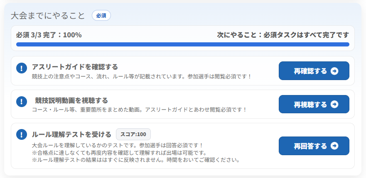Open the ルール理解テストを受ける task title
This screenshot has height=178, width=366.
click(71, 134)
